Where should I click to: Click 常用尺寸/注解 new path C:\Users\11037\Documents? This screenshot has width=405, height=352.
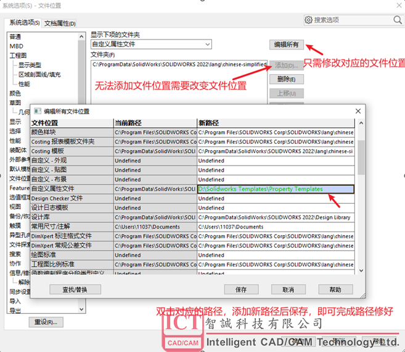[x=276, y=227]
